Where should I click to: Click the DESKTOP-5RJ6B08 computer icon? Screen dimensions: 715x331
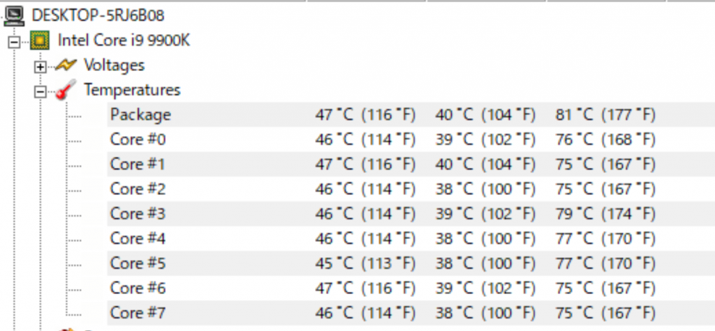click(x=15, y=15)
